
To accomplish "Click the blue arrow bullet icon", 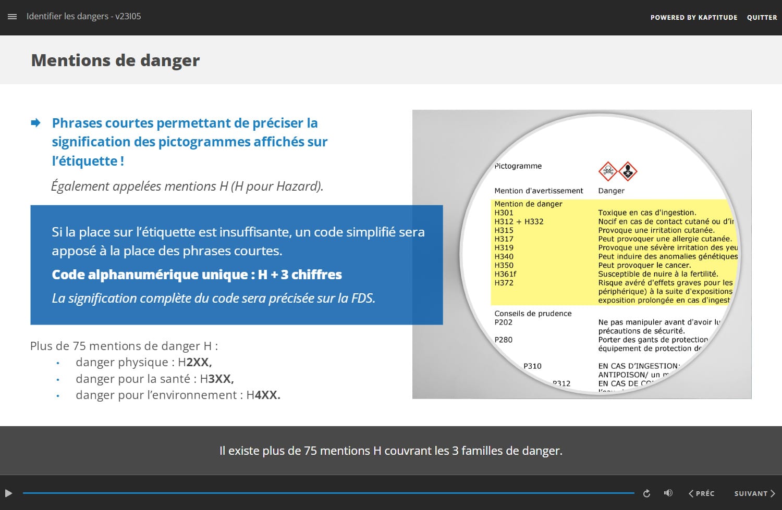I will coord(35,123).
